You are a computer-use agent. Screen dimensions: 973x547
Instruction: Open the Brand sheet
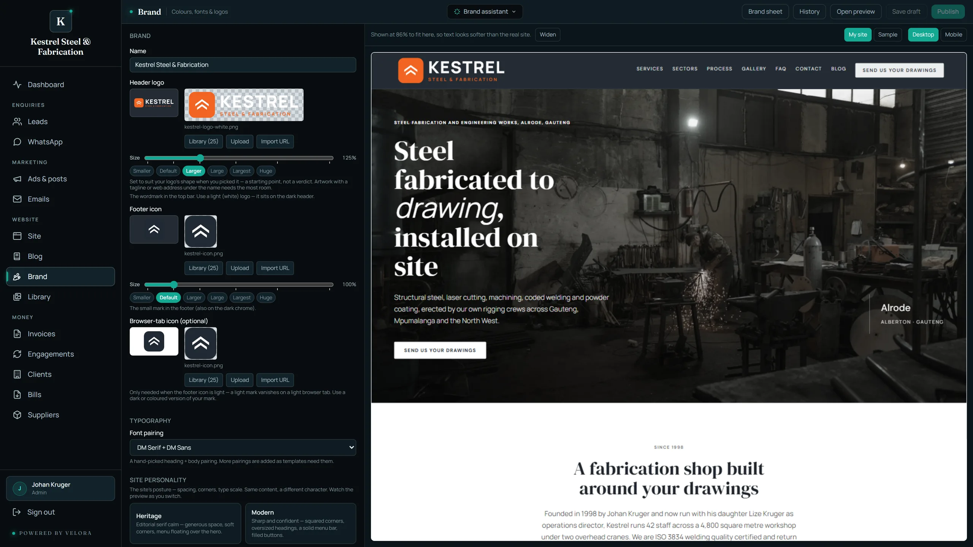765,12
